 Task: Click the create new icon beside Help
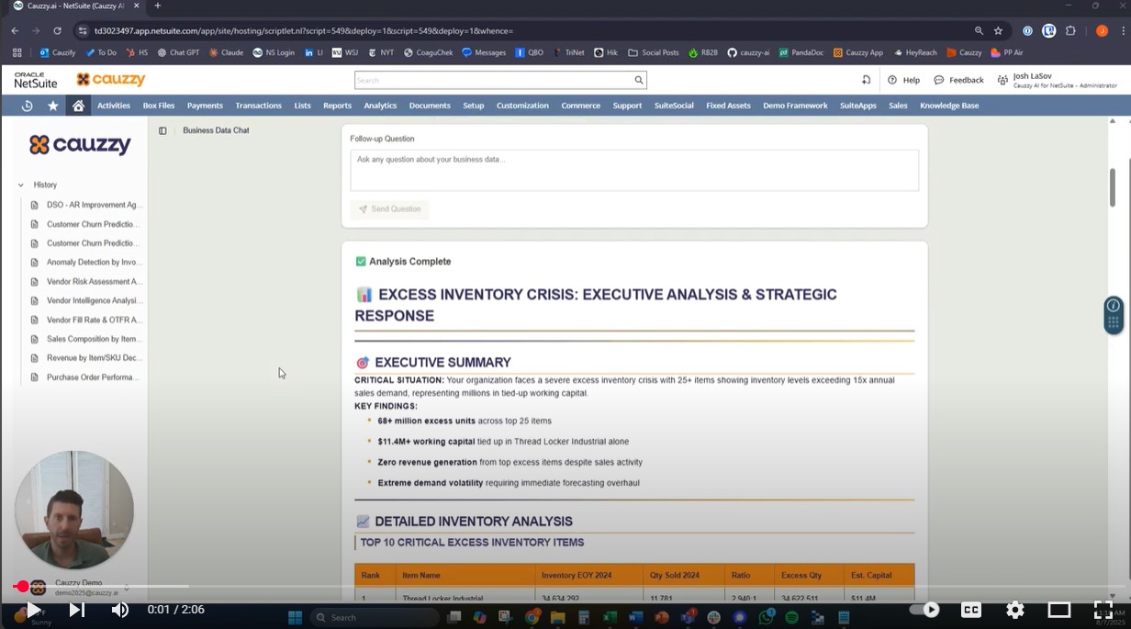[x=866, y=80]
